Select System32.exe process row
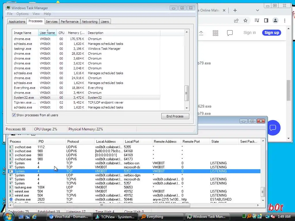Screen dimensions: 295x221 coord(86,98)
